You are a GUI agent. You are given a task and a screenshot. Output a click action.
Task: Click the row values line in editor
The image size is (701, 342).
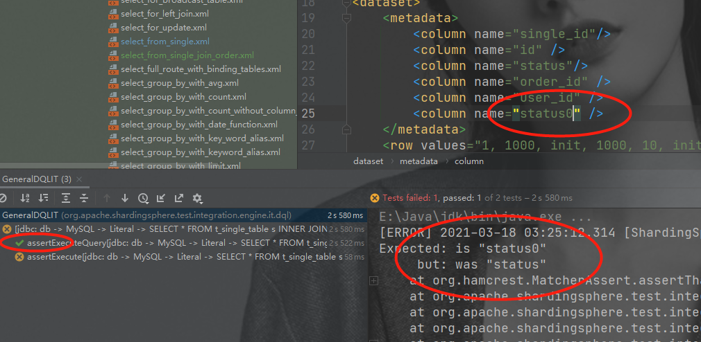[x=542, y=145]
